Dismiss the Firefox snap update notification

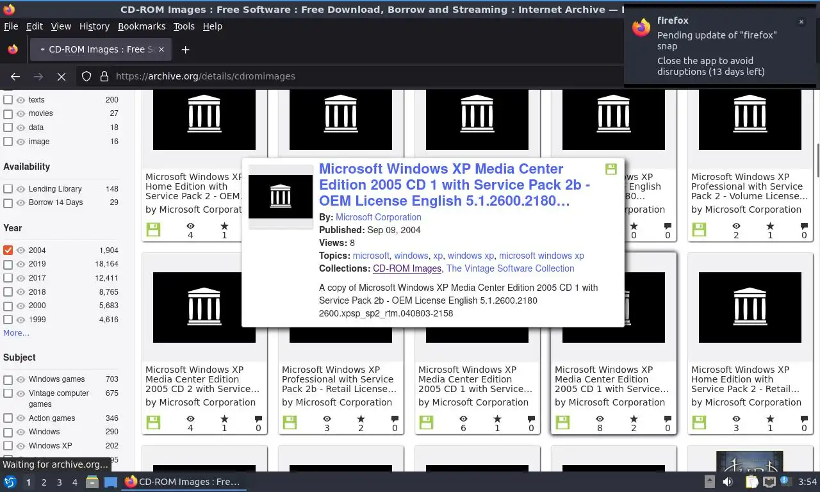801,22
